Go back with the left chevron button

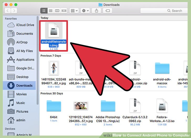coord(8,11)
